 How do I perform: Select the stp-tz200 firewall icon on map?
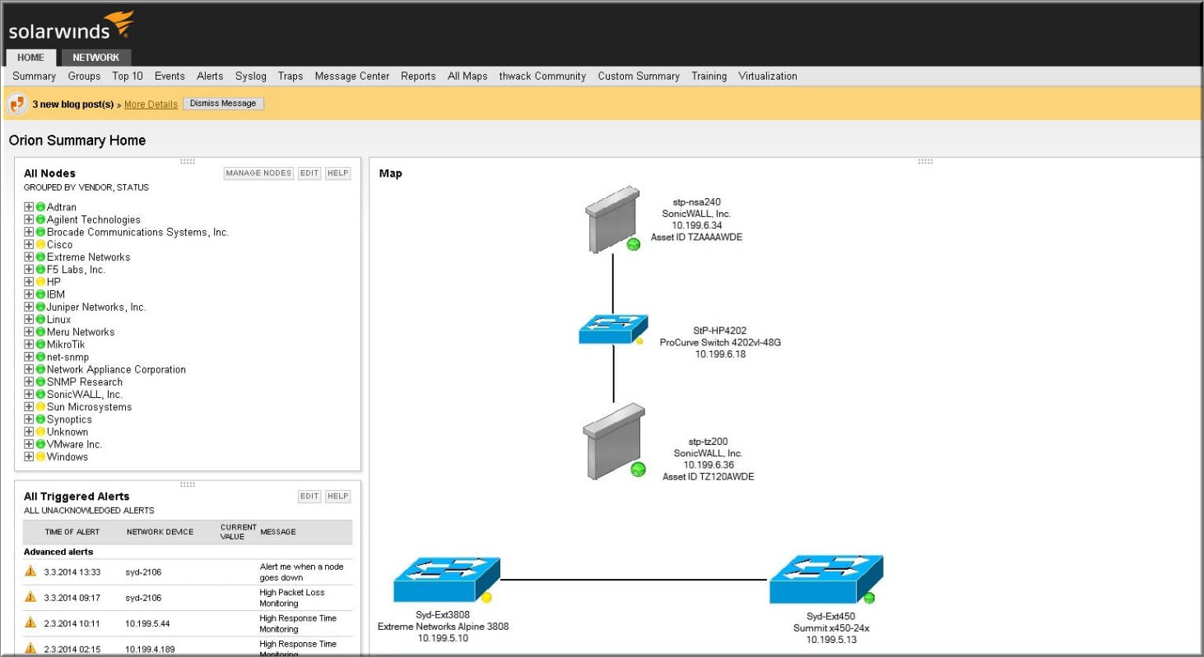click(614, 442)
